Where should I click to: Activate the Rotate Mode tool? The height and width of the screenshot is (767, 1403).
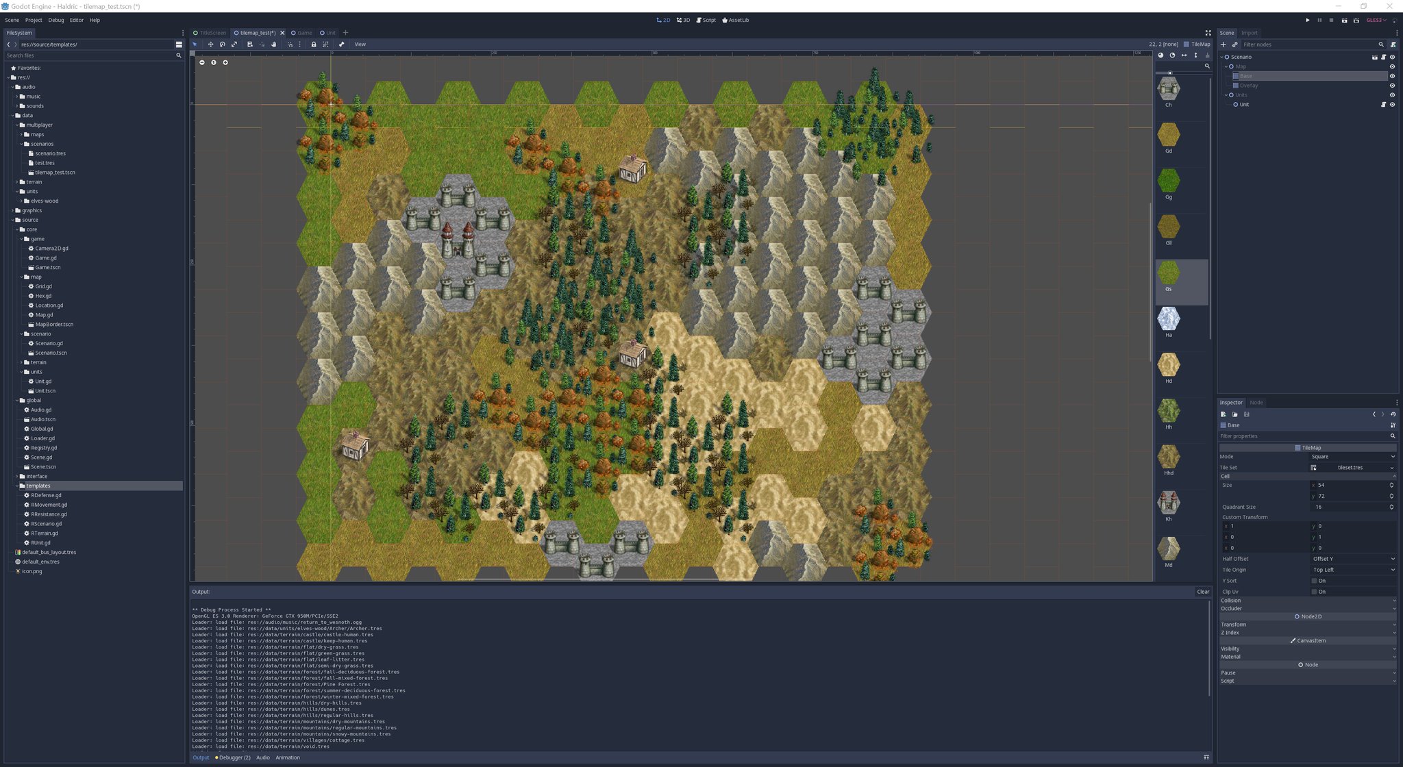223,44
